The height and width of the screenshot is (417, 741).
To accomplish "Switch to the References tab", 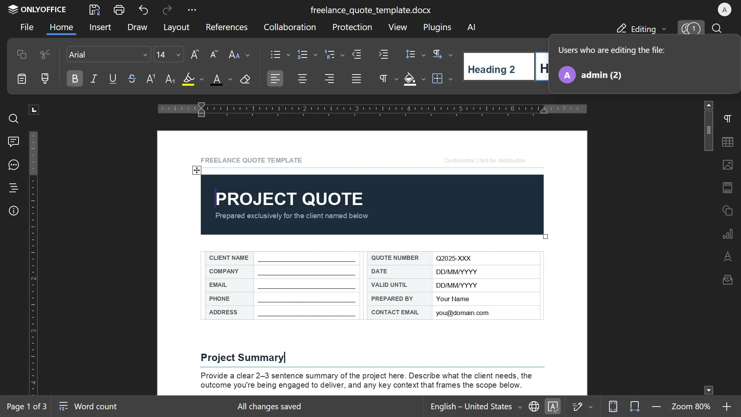I will [x=227, y=27].
